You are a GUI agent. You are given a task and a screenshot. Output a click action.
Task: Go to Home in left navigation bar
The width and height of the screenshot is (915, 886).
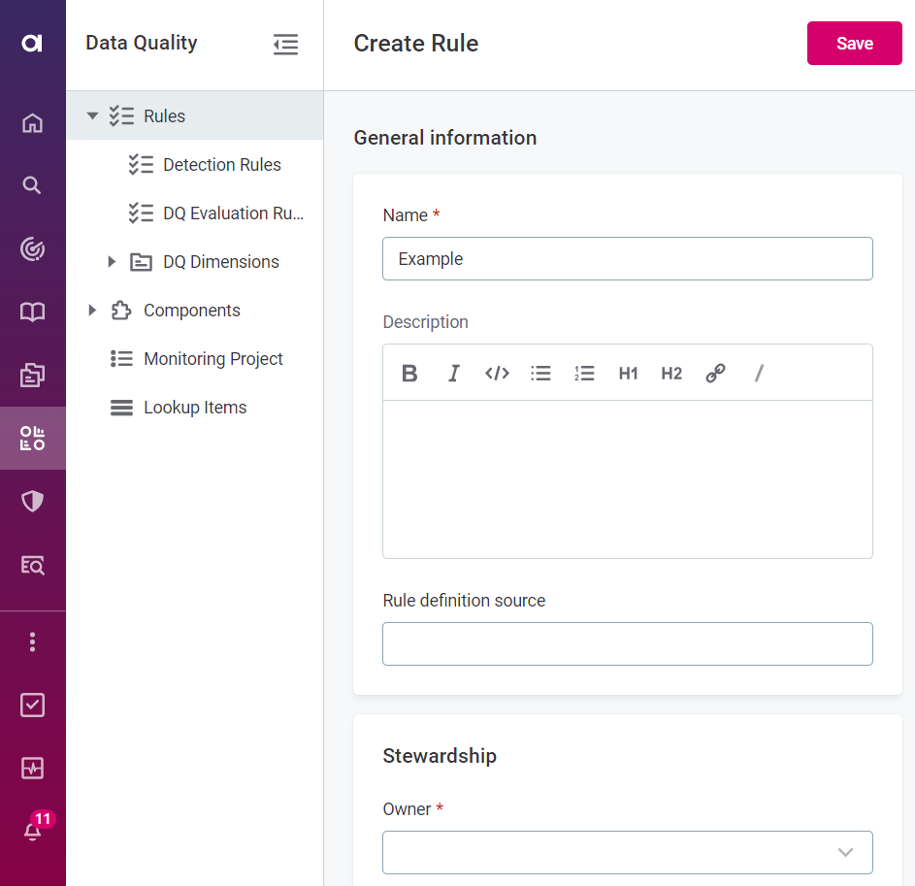point(32,122)
